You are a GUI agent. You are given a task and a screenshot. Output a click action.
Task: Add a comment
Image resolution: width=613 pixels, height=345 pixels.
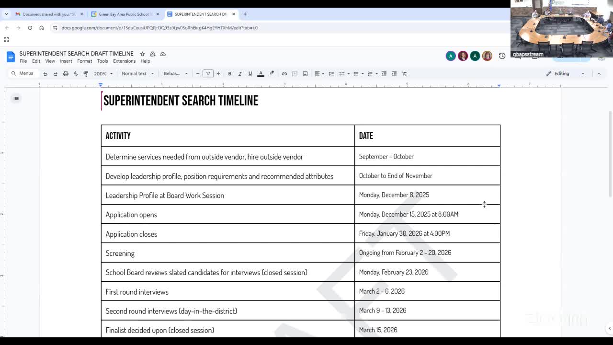[x=295, y=74]
